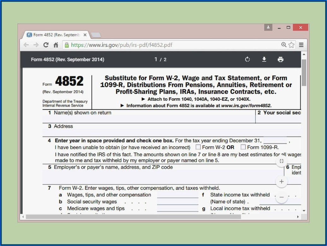
Task: Open a new tab
Action: click(96, 35)
